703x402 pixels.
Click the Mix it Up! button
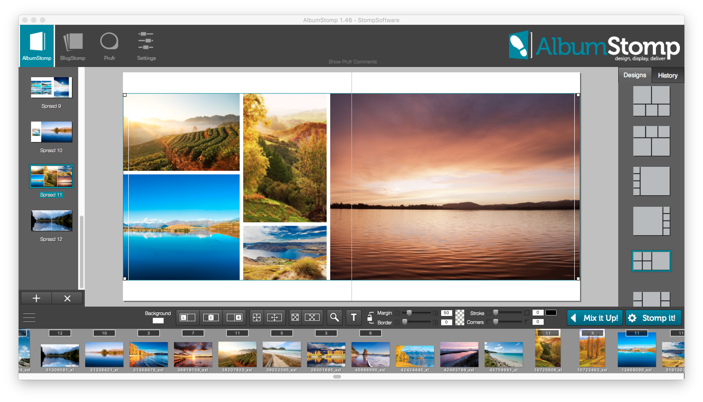coord(595,318)
